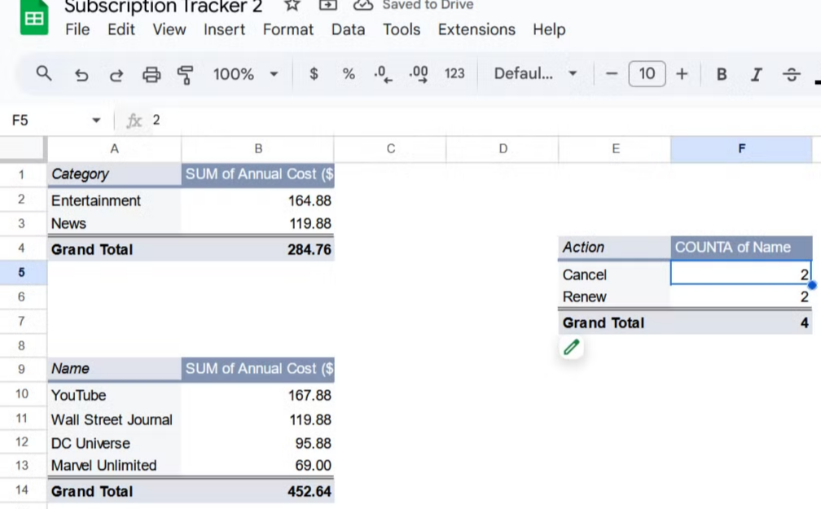
Task: Click the 167.88 value cell
Action: tap(257, 395)
